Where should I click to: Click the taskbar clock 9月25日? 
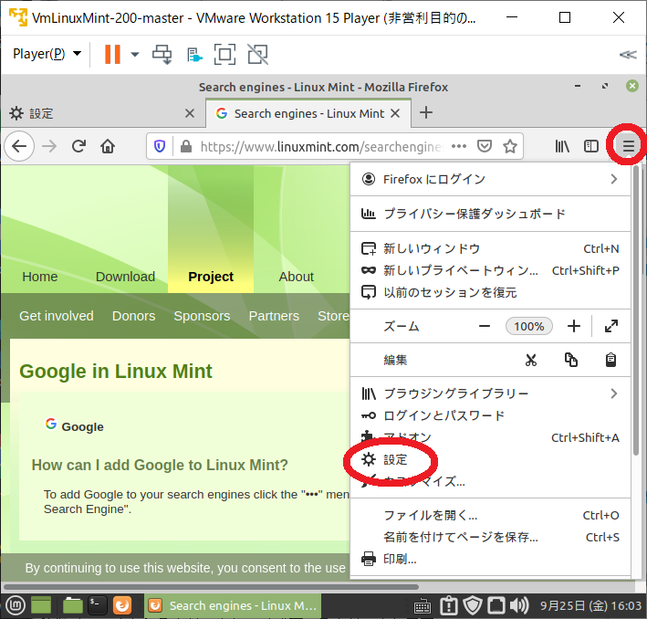click(x=591, y=606)
